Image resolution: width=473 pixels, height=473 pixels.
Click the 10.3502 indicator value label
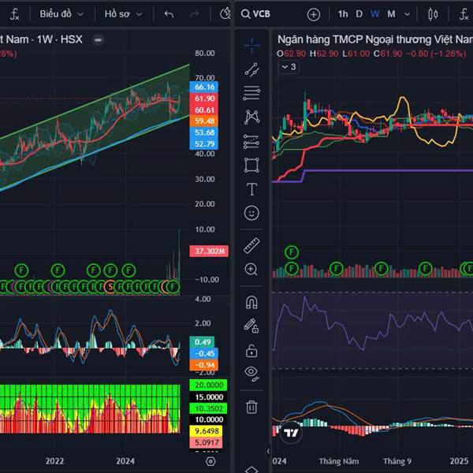(208, 408)
